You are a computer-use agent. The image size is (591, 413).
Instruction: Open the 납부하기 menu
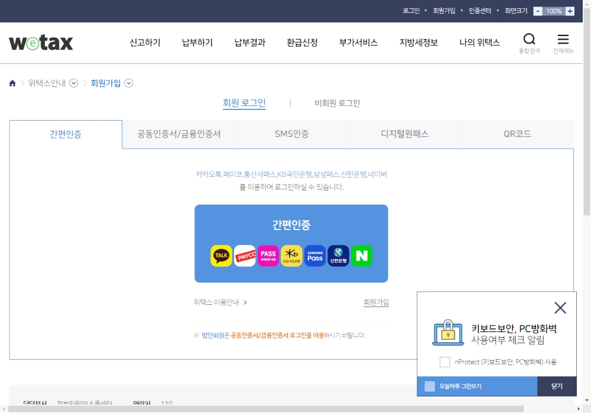197,43
